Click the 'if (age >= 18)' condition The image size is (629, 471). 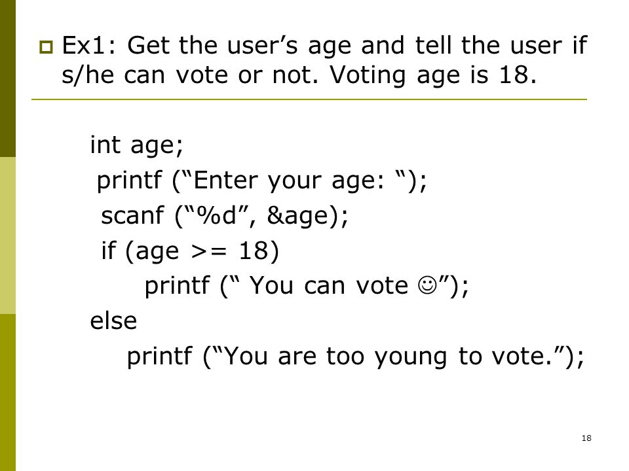click(x=190, y=251)
